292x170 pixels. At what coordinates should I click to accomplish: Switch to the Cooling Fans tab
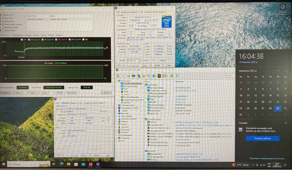point(18,35)
